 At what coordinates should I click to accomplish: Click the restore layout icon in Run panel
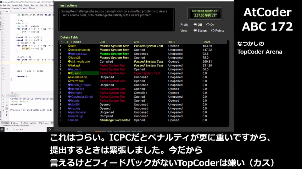click(x=3, y=106)
